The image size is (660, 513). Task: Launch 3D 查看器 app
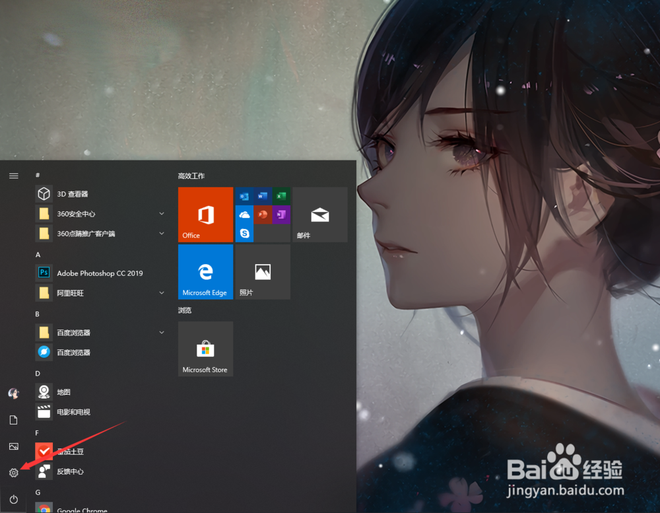coord(101,193)
